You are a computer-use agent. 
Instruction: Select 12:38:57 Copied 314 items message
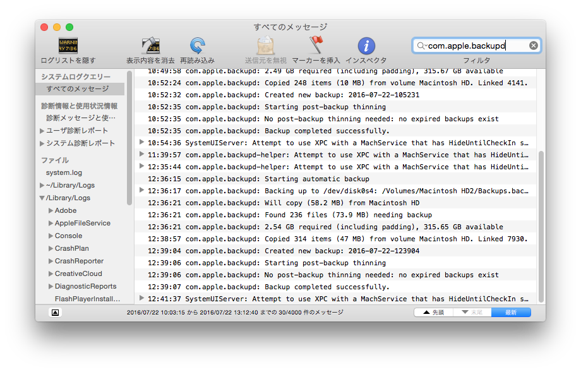(335, 239)
